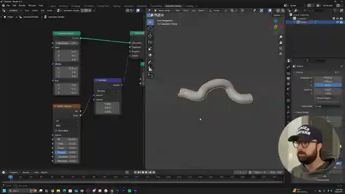Open the viewport Options dropdown

coord(278,15)
